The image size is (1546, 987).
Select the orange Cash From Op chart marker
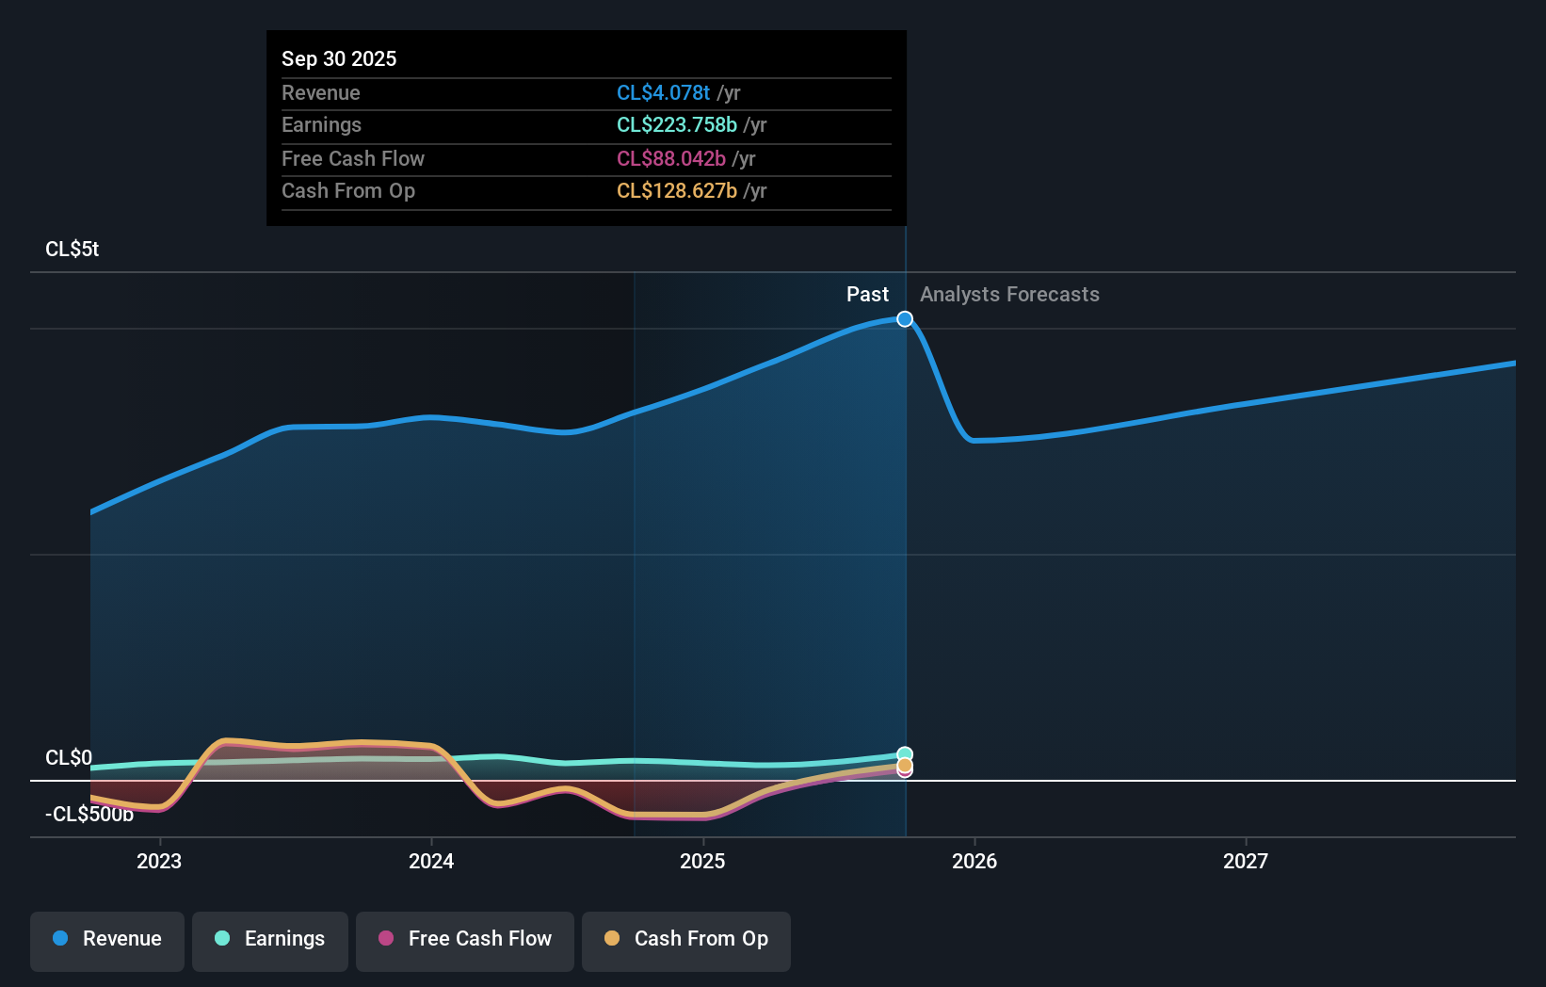click(905, 765)
